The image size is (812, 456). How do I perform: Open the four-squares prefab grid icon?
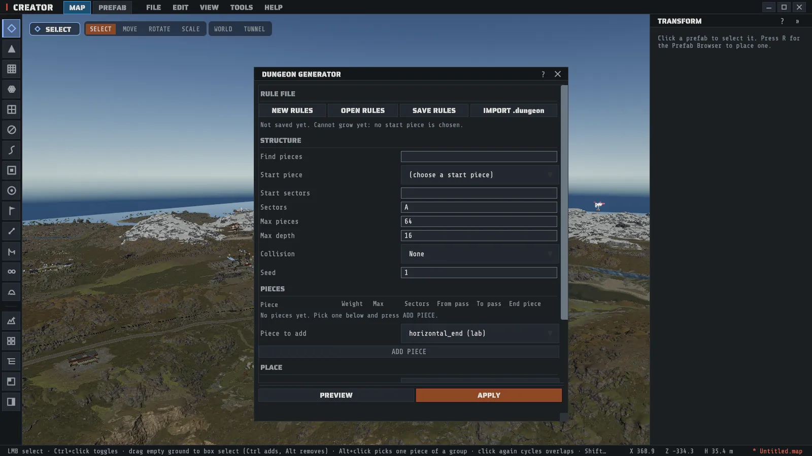11,341
